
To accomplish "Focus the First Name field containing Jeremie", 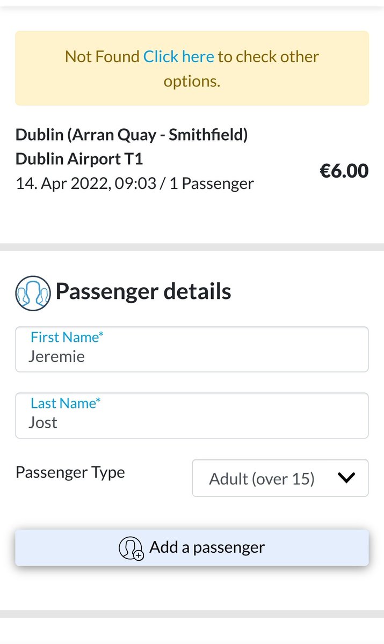I will point(192,349).
